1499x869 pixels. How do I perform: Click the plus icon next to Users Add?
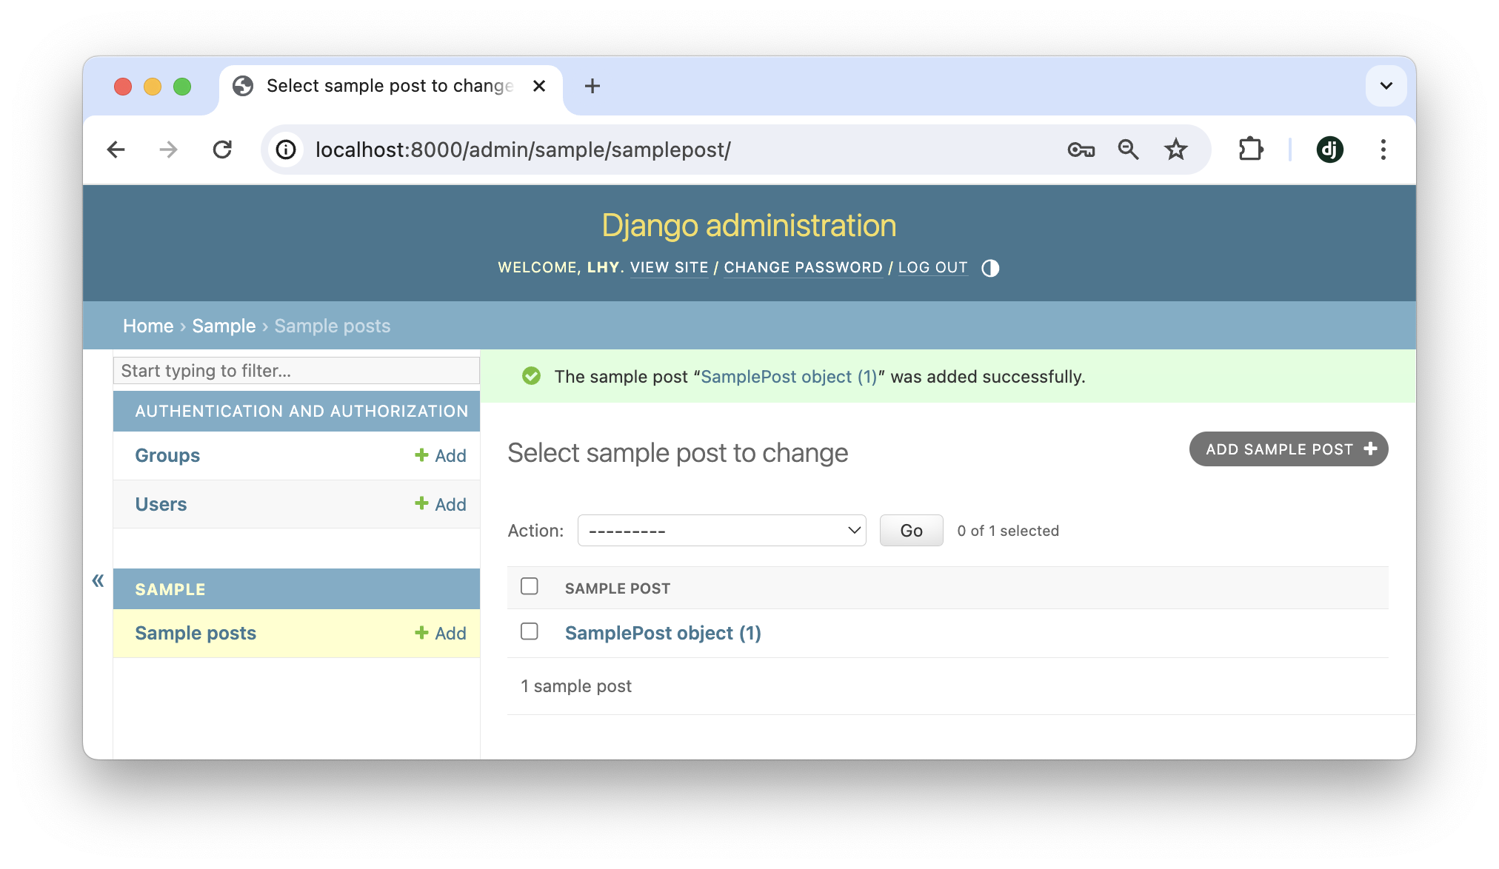point(421,503)
